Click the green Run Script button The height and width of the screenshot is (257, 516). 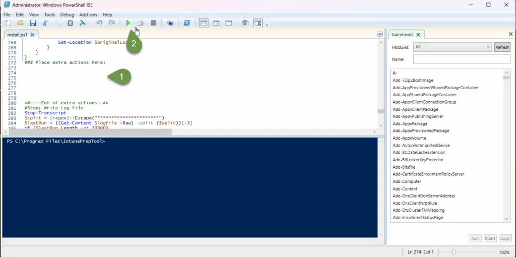(128, 23)
